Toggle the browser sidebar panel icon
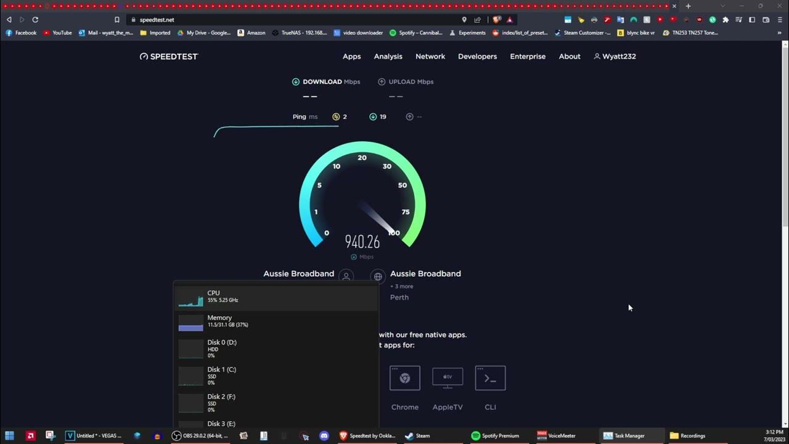Image resolution: width=789 pixels, height=444 pixels. (x=752, y=20)
